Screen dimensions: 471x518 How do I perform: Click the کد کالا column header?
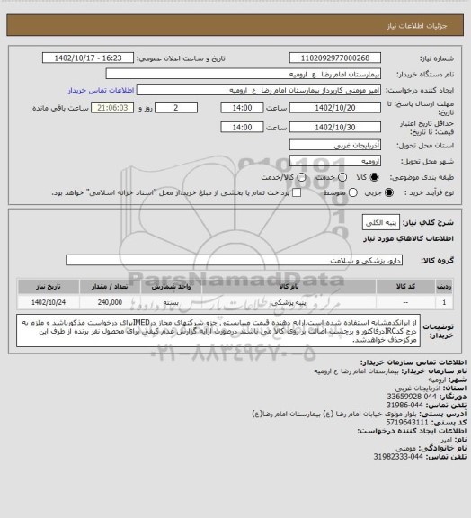(x=405, y=286)
